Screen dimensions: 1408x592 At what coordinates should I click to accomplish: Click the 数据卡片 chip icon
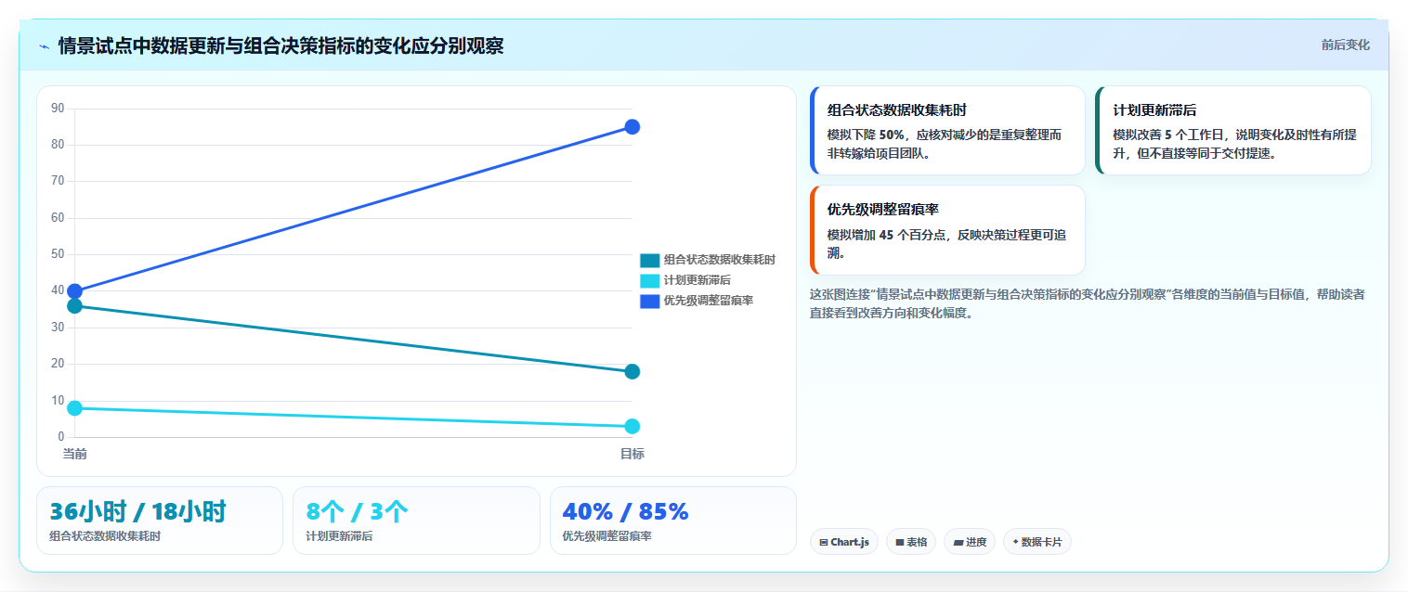(x=1015, y=542)
